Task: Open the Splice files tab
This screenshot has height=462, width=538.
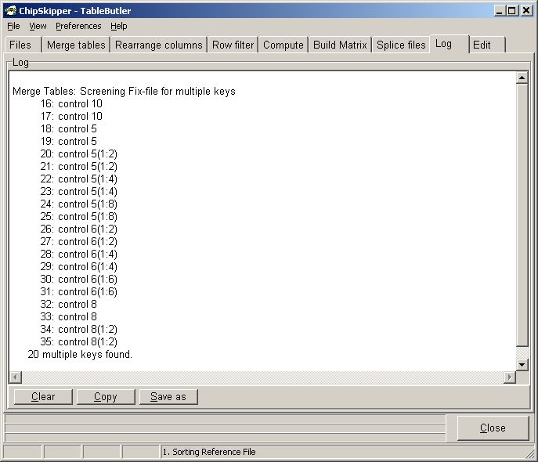Action: click(401, 45)
